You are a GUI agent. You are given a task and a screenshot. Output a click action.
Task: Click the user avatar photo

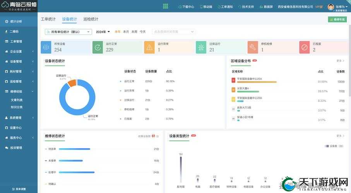pos(330,7)
